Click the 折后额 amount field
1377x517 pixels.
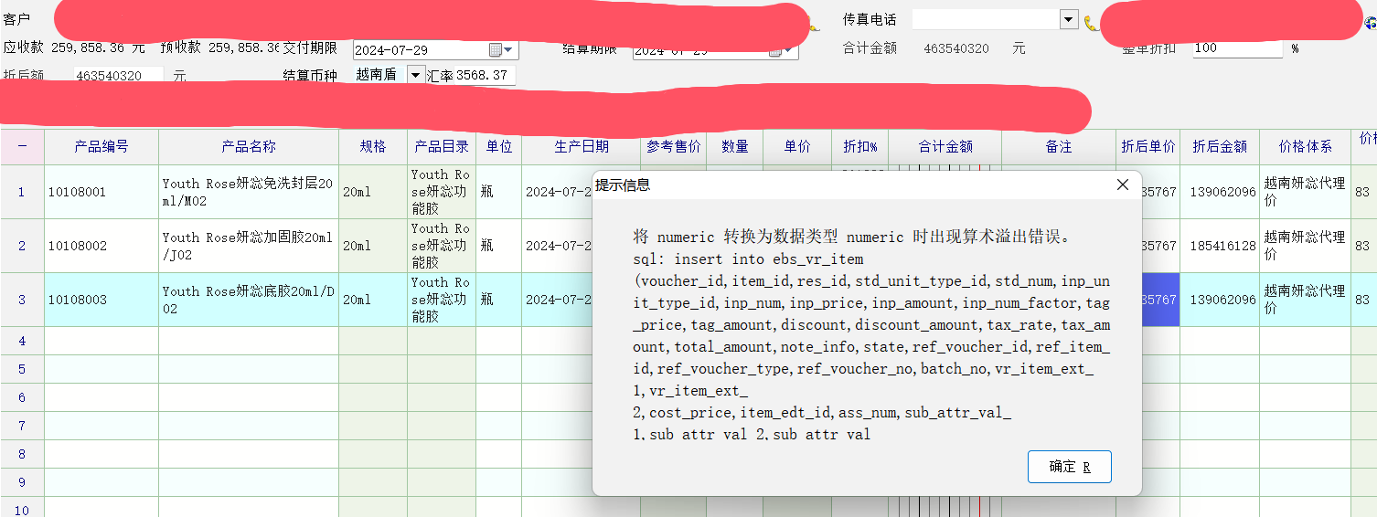coord(118,77)
